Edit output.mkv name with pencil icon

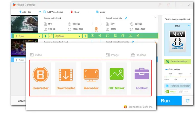(x=126, y=18)
